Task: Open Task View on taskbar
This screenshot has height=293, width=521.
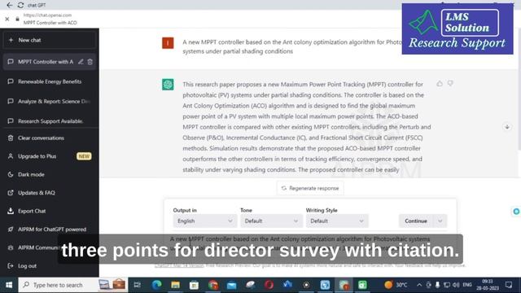Action: 137,285
